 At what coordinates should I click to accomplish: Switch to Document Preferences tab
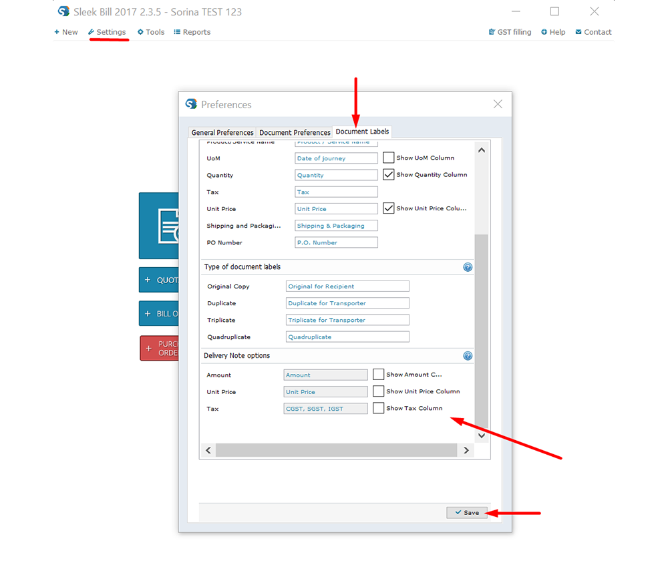point(295,132)
